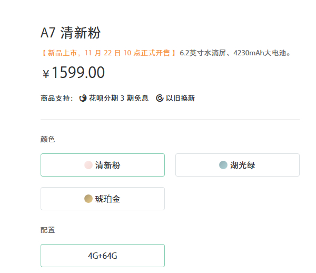Open the 以旧换新 trade-in link

[180, 98]
